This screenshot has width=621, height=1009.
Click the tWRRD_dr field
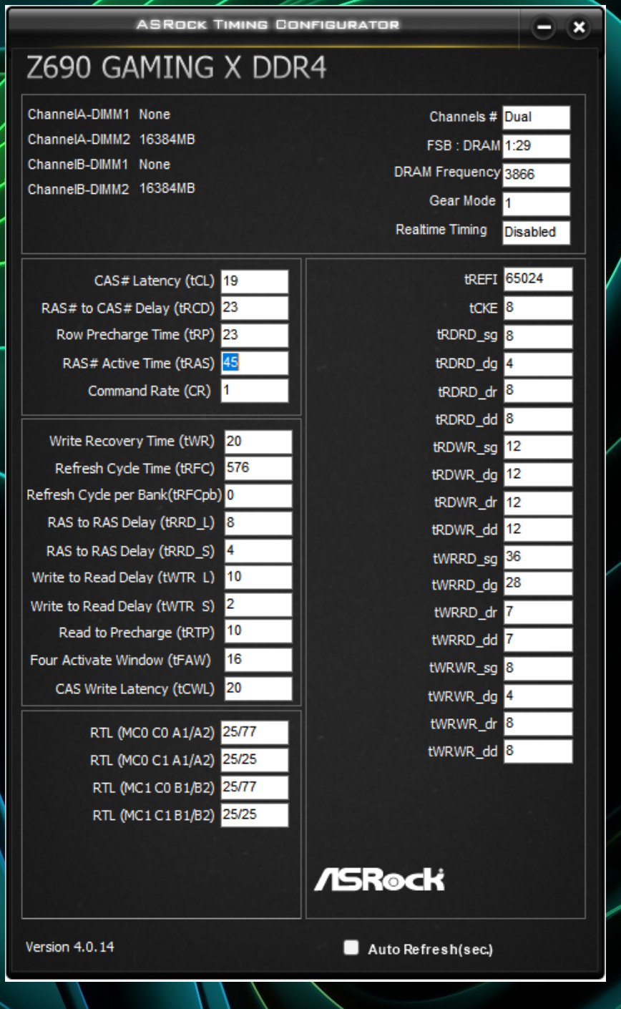point(538,613)
